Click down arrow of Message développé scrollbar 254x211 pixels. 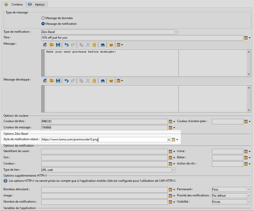[249, 110]
